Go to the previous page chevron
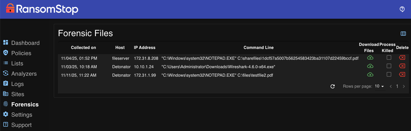Screen dimensions: 411x131 click(391, 86)
